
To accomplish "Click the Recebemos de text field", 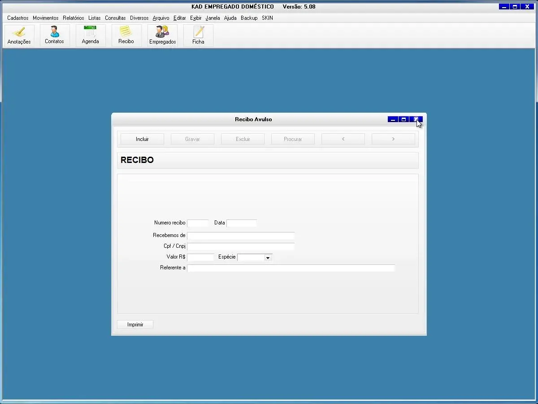I will (x=240, y=236).
